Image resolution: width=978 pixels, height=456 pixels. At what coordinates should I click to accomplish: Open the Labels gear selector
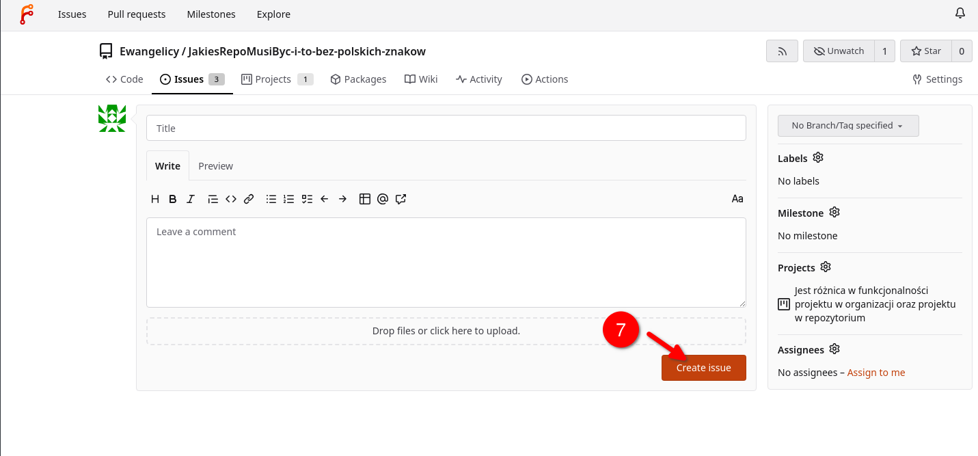click(818, 158)
